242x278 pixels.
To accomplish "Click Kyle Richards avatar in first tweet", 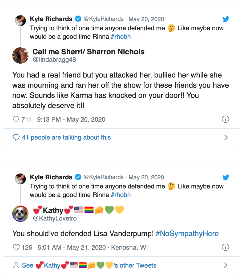I will tap(21, 21).
